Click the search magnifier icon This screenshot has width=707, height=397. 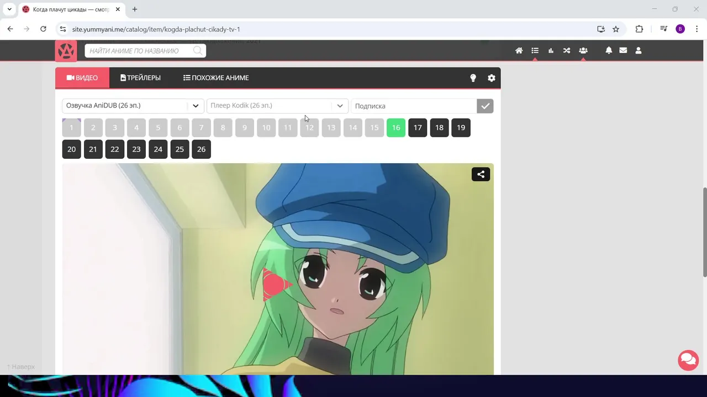[197, 51]
